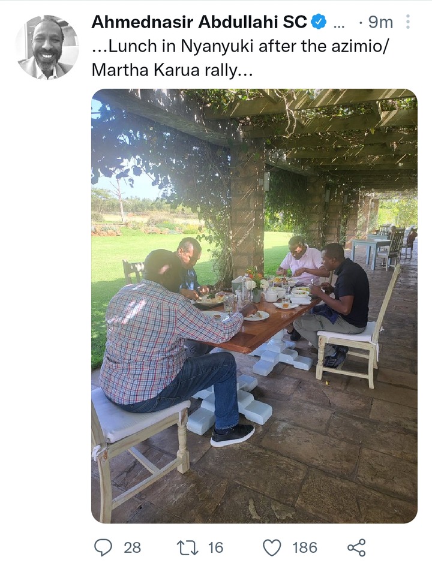Open Ahmednasir Abdullahi's profile picture
432x566 pixels.
pyautogui.click(x=47, y=47)
